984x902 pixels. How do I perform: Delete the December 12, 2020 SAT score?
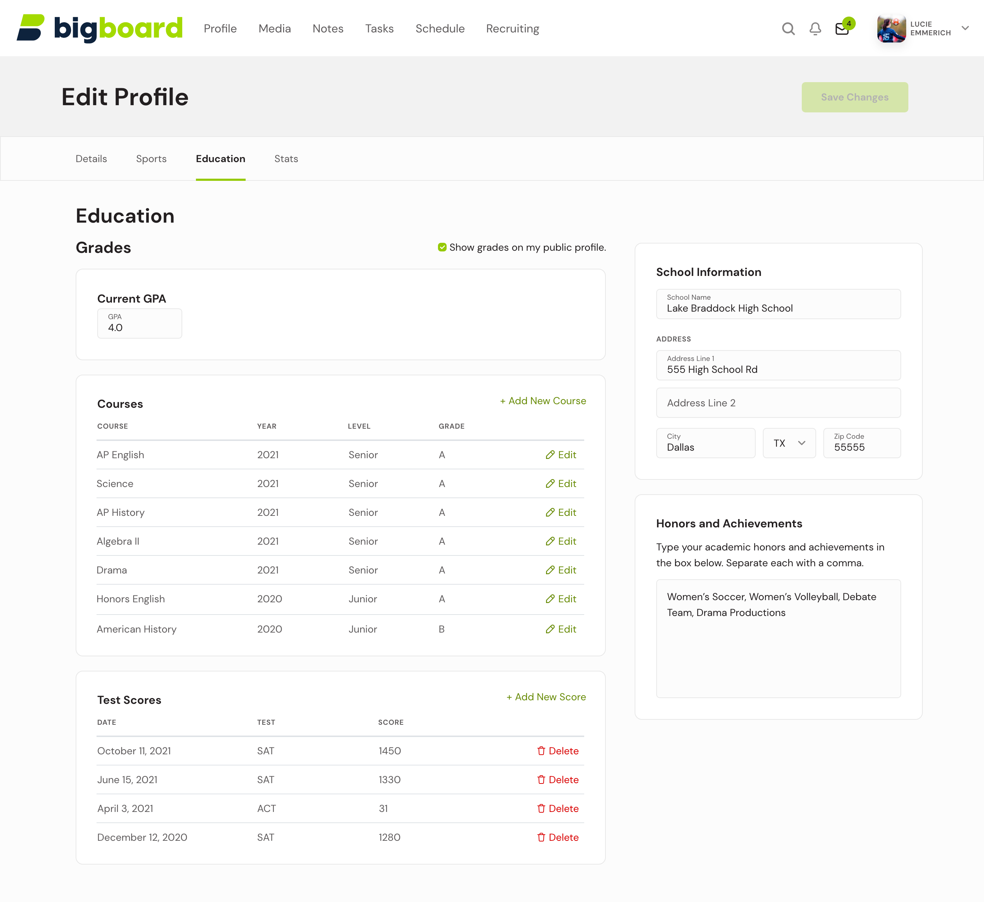click(x=558, y=837)
